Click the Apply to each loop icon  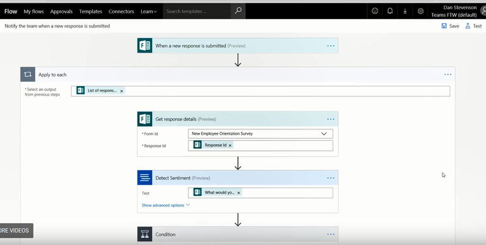click(x=28, y=74)
